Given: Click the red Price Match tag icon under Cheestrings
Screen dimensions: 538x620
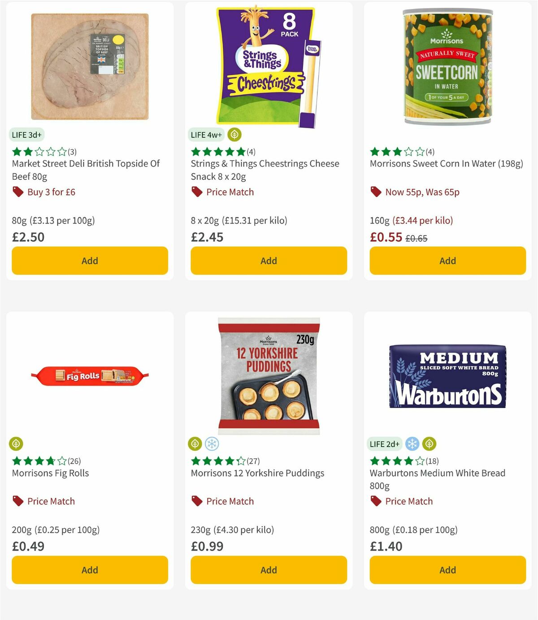Looking at the screenshot, I should tap(196, 192).
